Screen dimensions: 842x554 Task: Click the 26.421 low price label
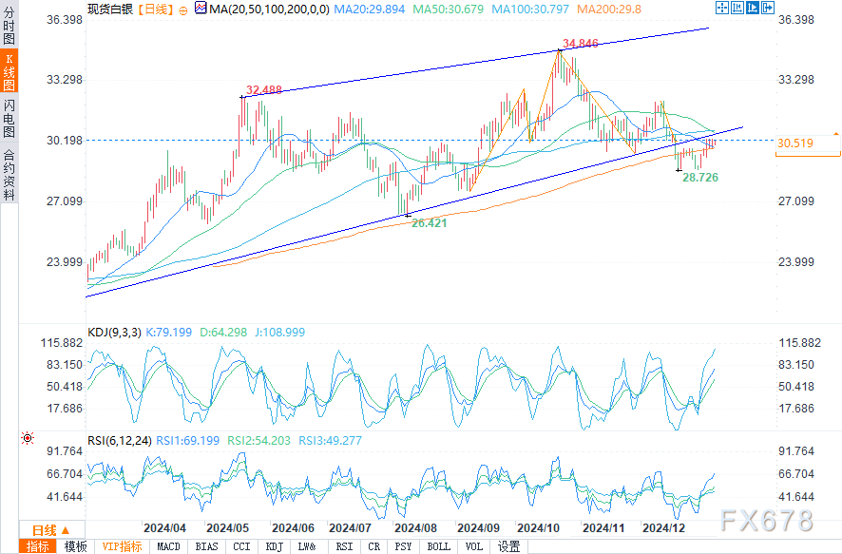click(429, 222)
